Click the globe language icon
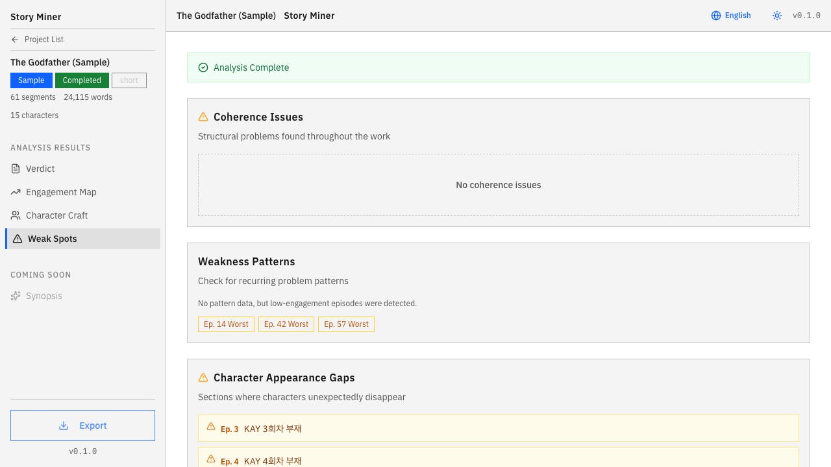This screenshot has height=467, width=831. point(716,16)
